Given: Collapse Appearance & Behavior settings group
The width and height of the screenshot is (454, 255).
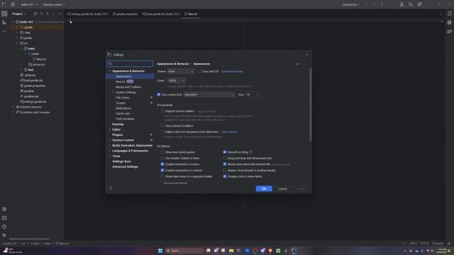Looking at the screenshot, I should tap(110, 71).
